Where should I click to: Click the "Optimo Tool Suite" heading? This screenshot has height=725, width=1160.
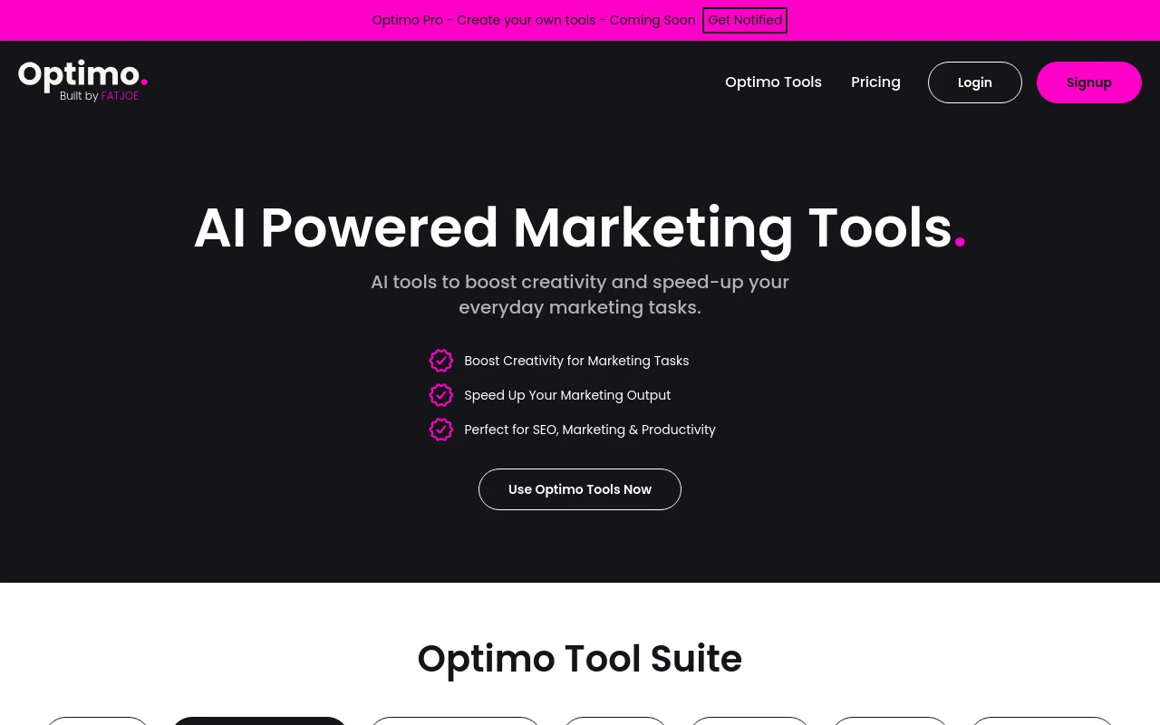tap(579, 659)
